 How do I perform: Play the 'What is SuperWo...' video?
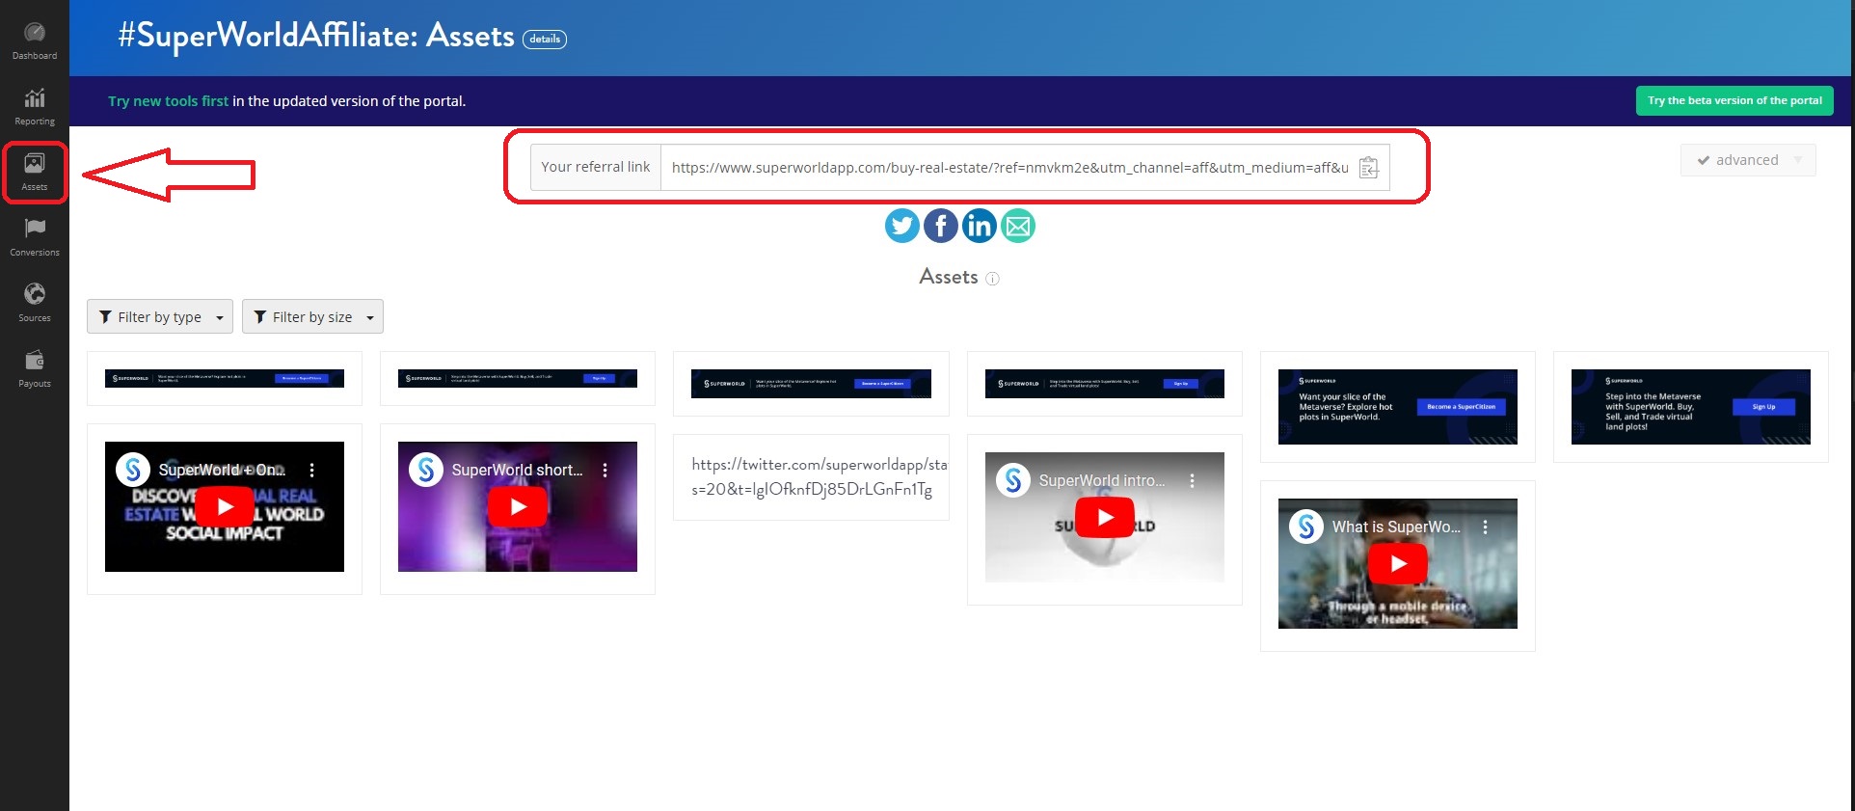[1398, 564]
